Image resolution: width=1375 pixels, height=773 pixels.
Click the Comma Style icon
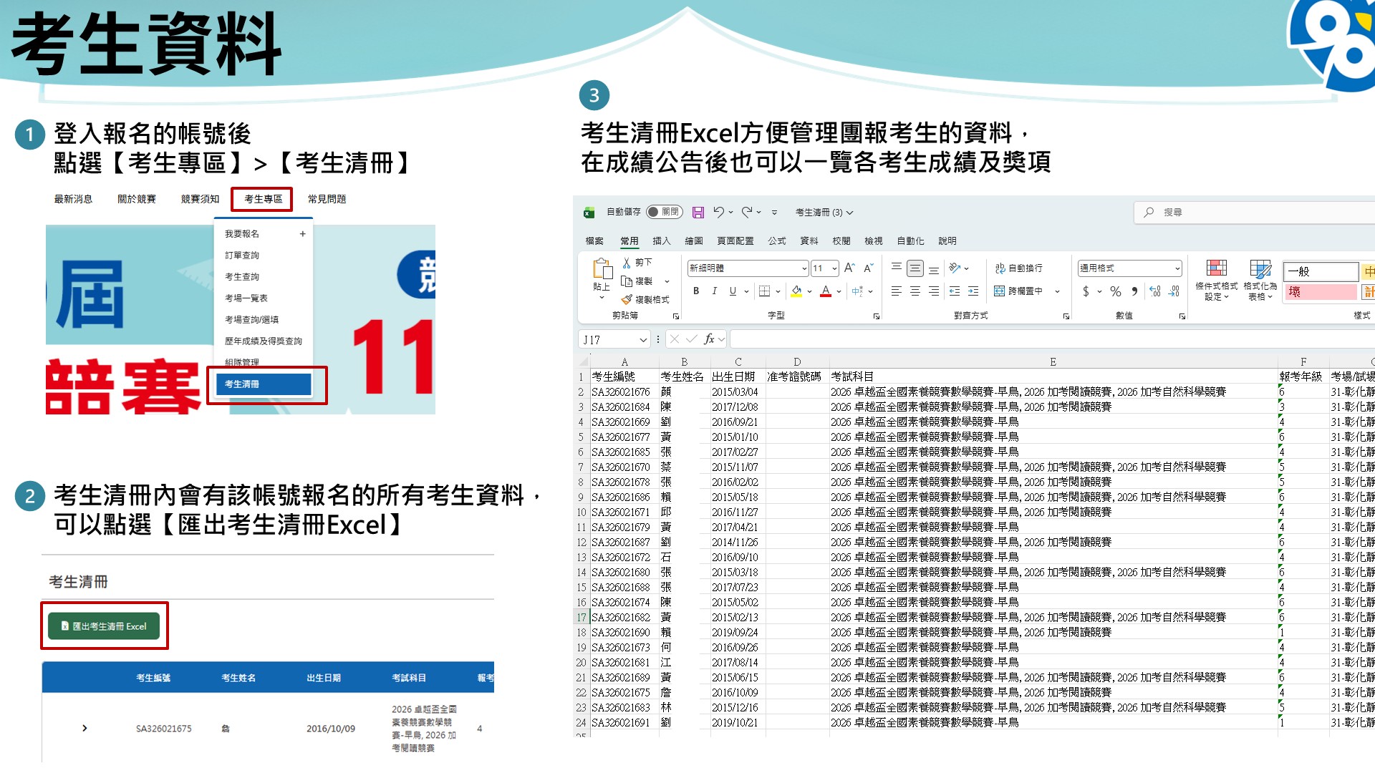(1134, 291)
